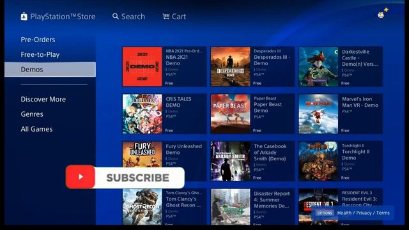Open the Ghost Recon cover art
409x230 pixels.
coord(142,207)
